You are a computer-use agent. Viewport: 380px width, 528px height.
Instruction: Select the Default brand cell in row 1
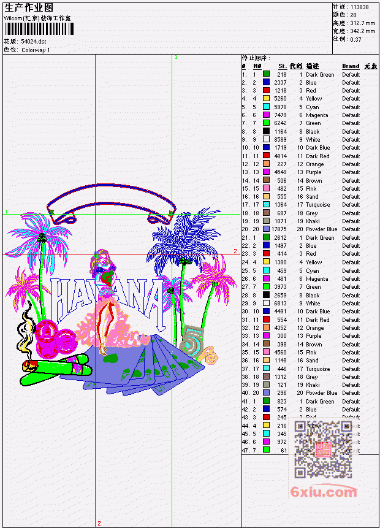coord(351,74)
